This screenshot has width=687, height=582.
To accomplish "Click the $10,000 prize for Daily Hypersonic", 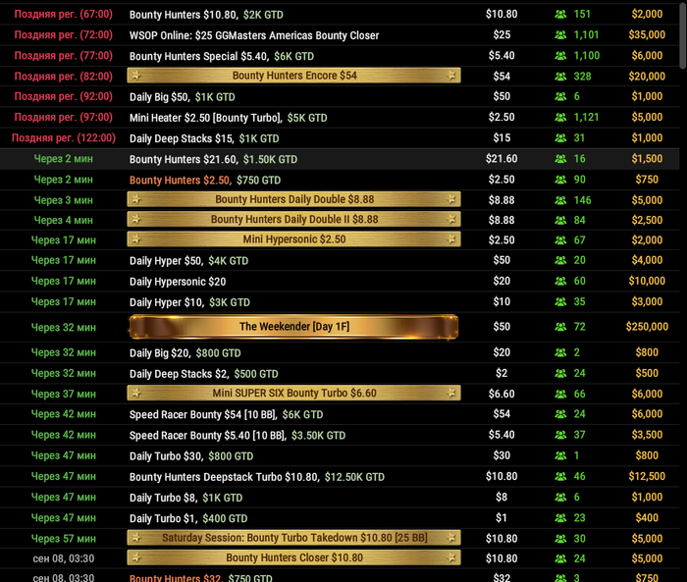I will pyautogui.click(x=647, y=281).
